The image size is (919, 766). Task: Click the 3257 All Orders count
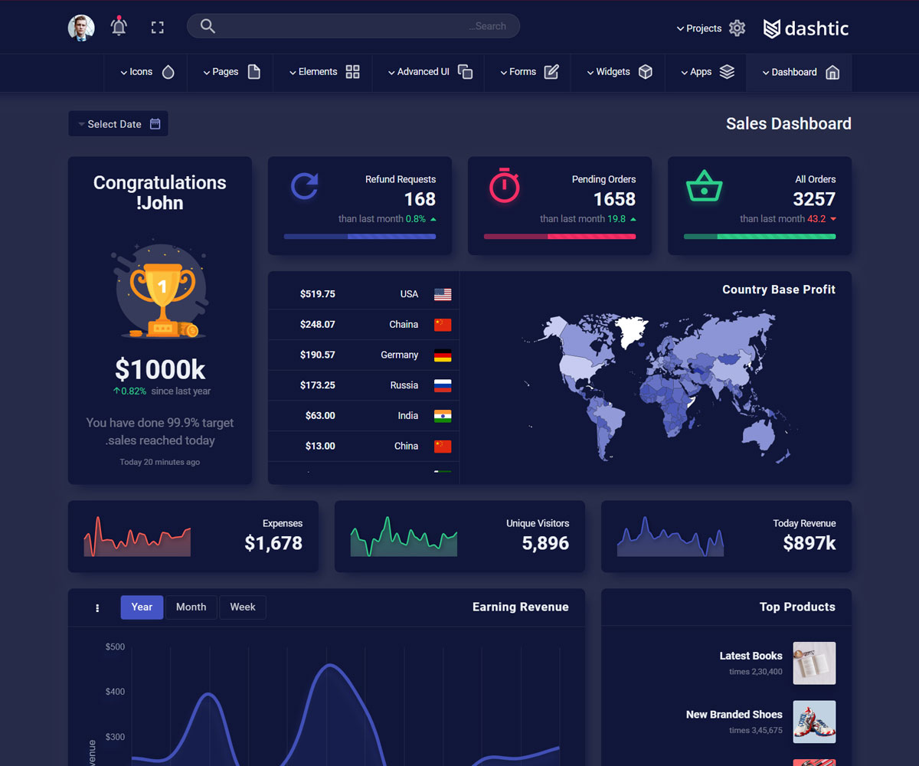click(814, 199)
